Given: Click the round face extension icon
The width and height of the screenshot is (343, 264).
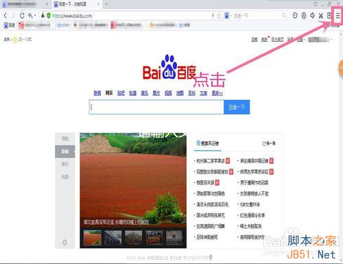Looking at the screenshot, I should coord(295,15).
